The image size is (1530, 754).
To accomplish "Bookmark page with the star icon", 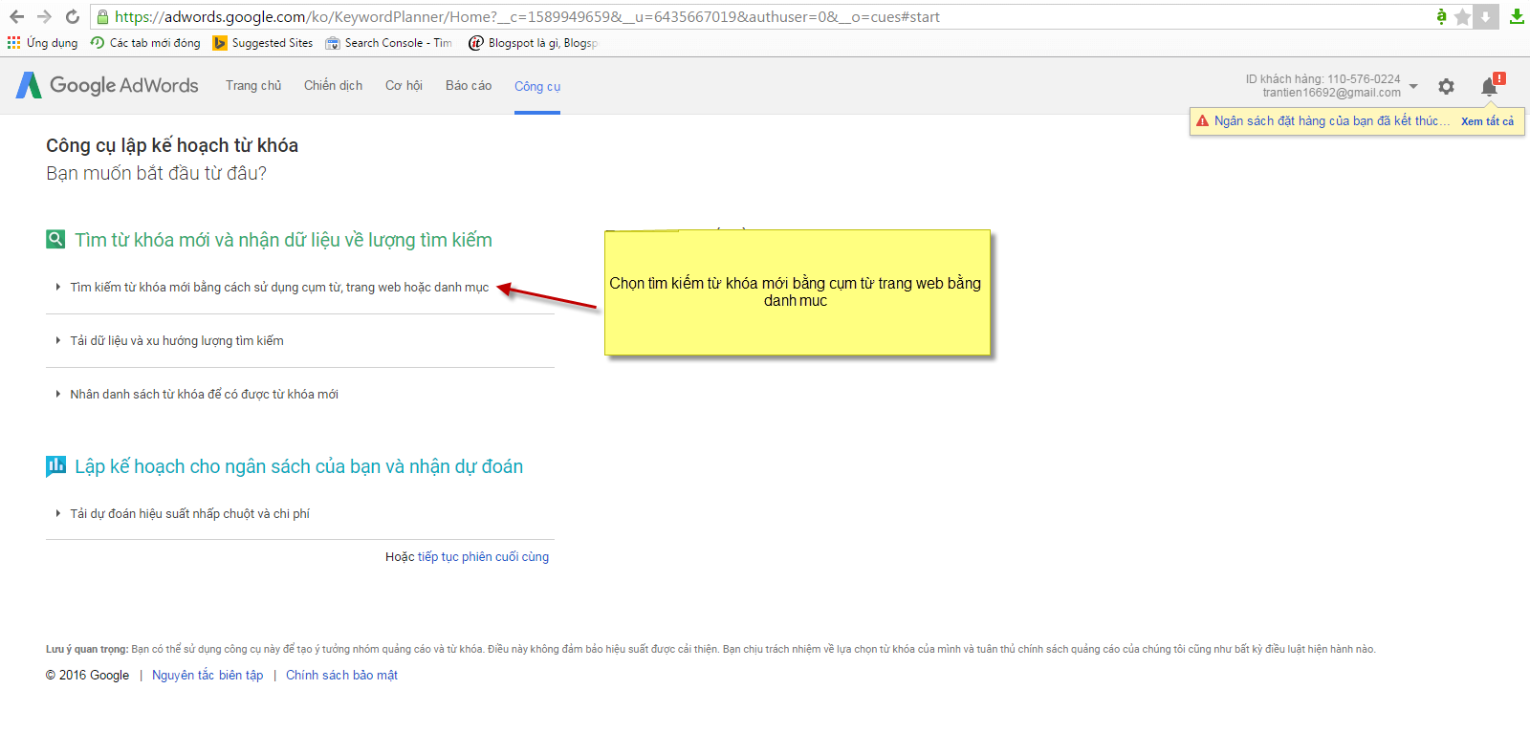I will coord(1462,17).
